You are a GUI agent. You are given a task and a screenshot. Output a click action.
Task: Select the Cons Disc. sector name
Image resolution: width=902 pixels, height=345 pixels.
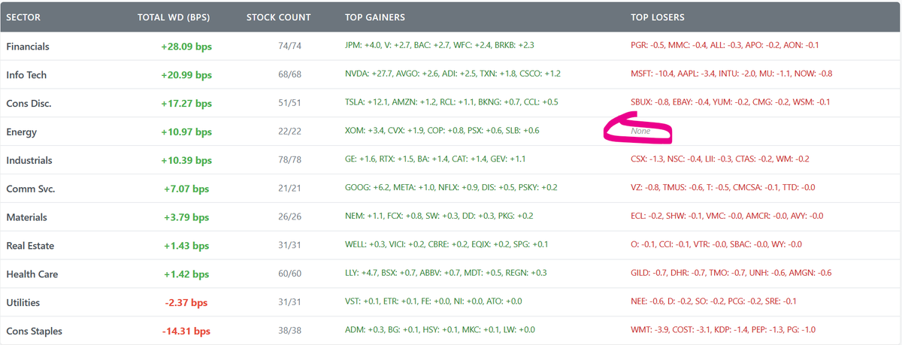click(x=27, y=103)
